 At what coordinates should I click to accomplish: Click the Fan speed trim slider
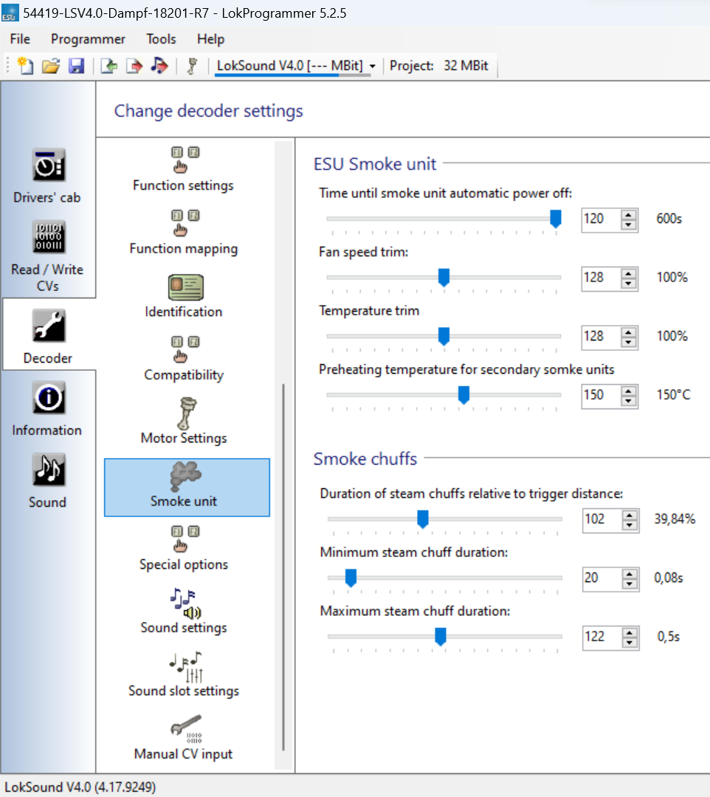[x=444, y=278]
